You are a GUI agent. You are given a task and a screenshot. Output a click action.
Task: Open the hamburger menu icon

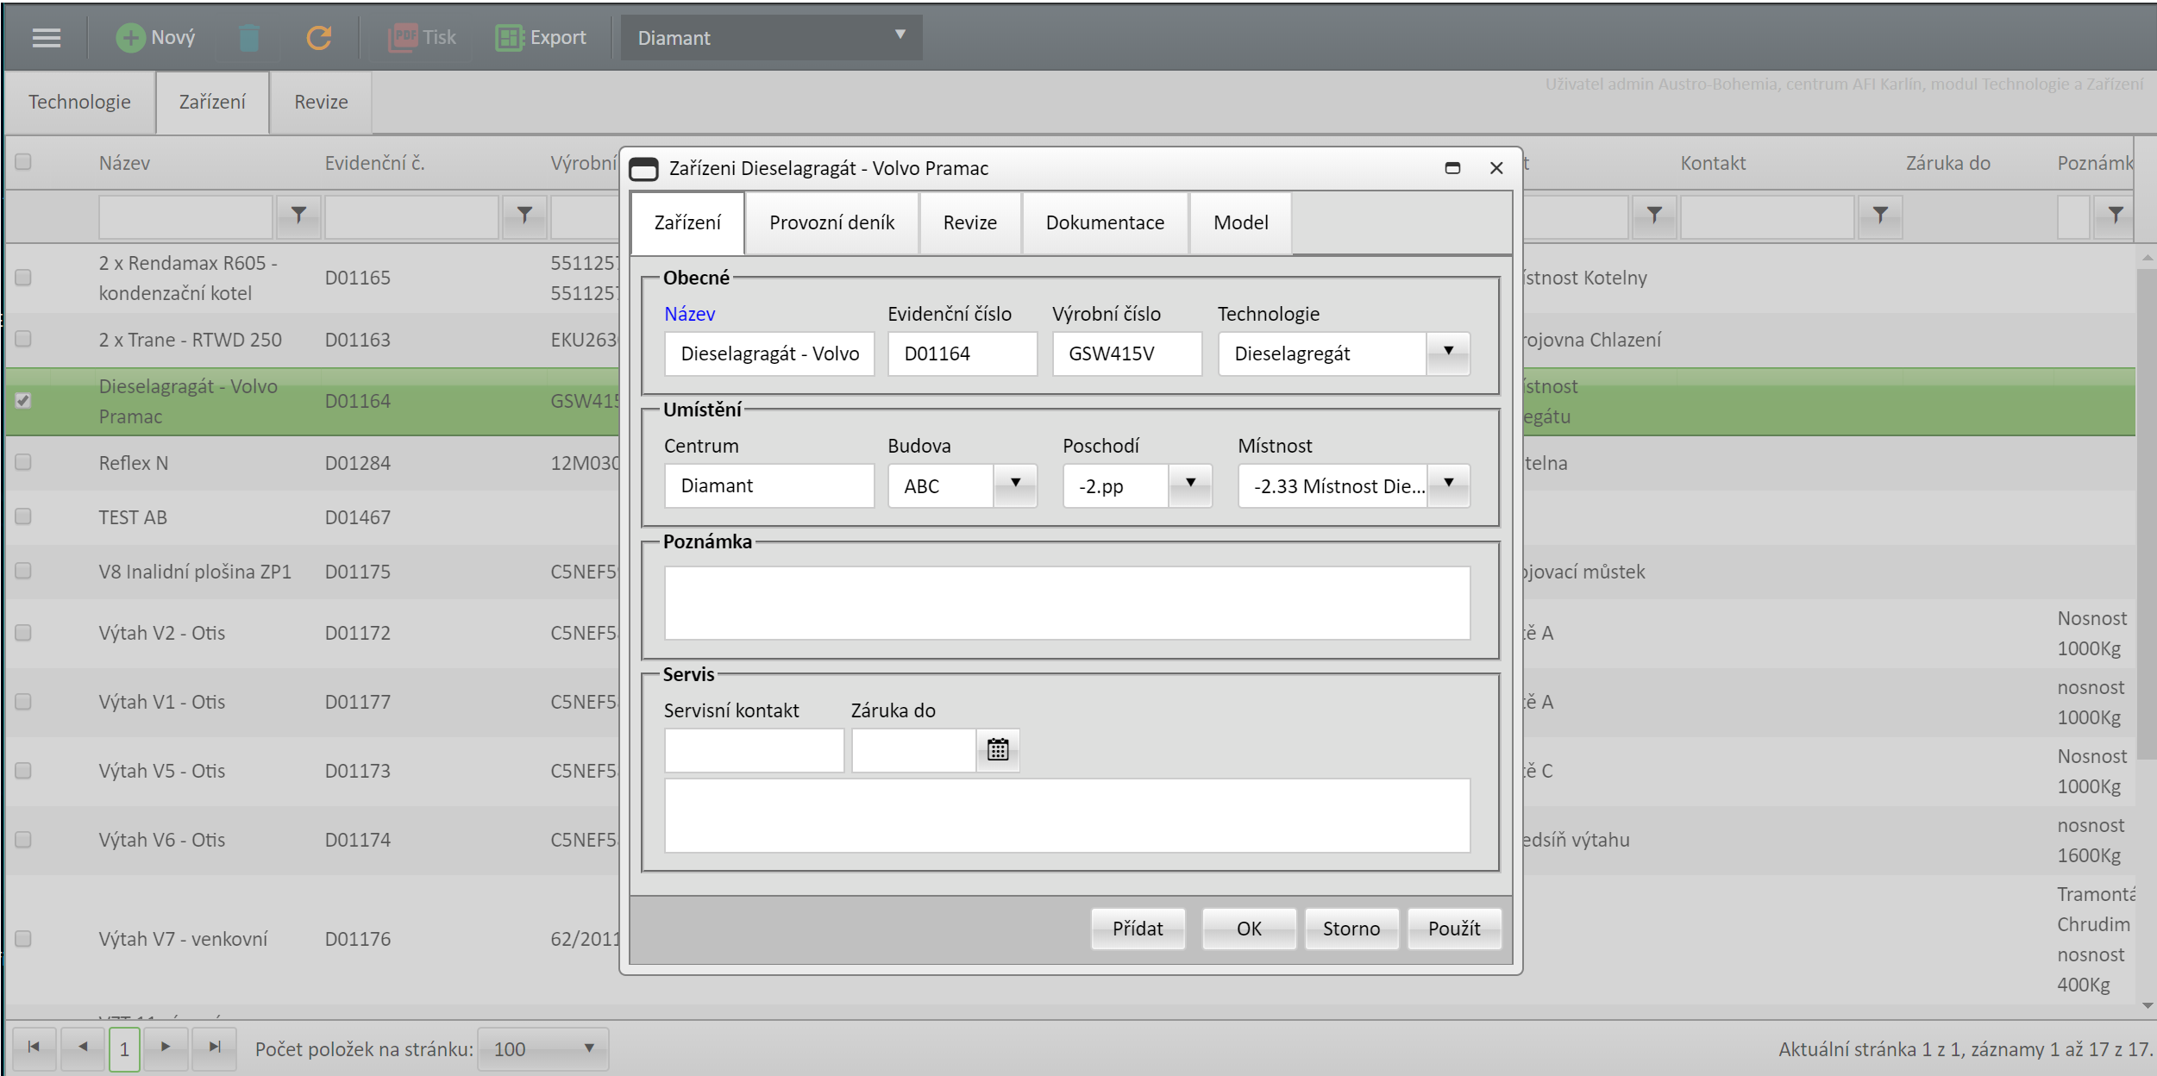pos(47,38)
